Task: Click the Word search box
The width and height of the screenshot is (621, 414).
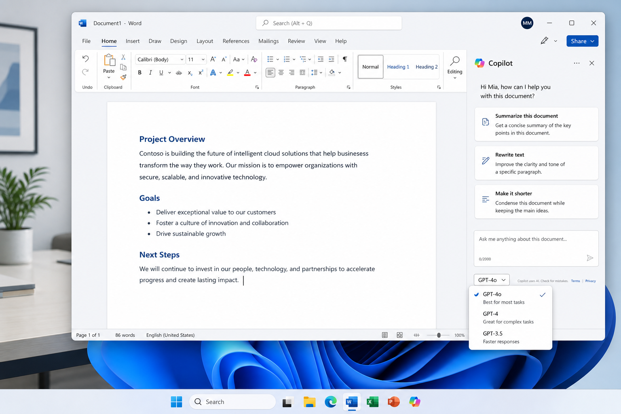Action: coord(329,23)
